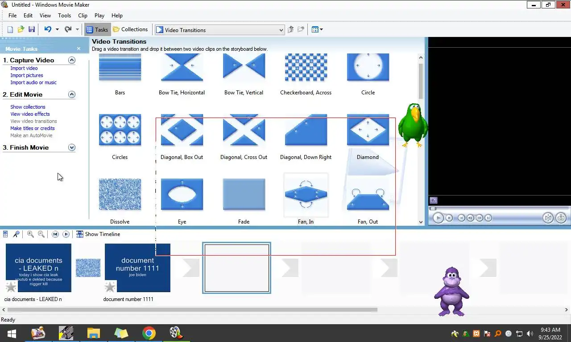Image resolution: width=571 pixels, height=342 pixels.
Task: Select the Dissolve transition cell between storyboard clips
Action: click(x=88, y=268)
